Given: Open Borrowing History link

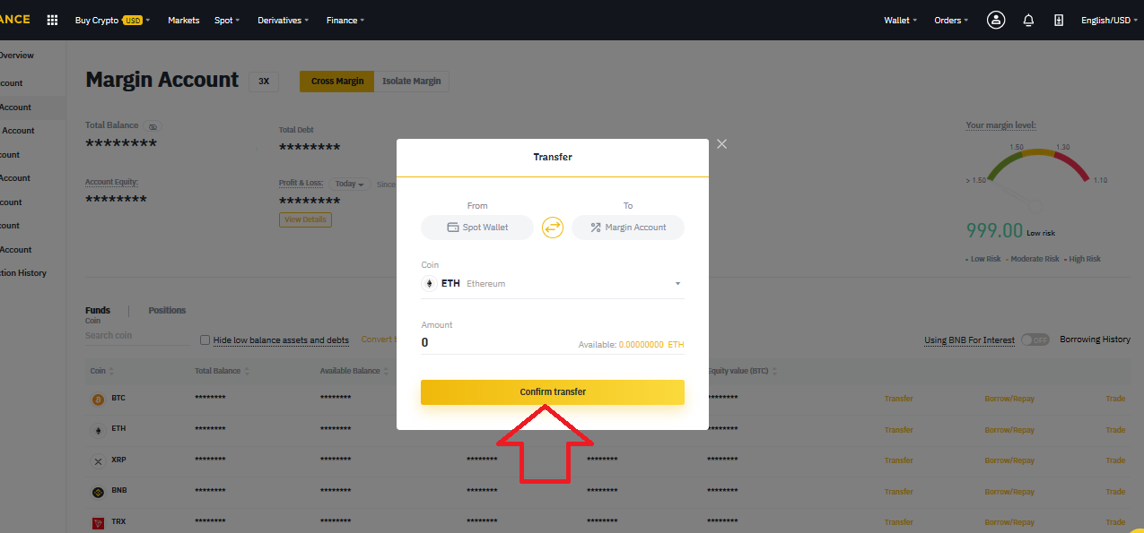Looking at the screenshot, I should tap(1095, 340).
